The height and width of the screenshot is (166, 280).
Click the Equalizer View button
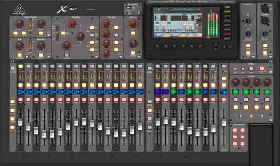click(x=96, y=57)
